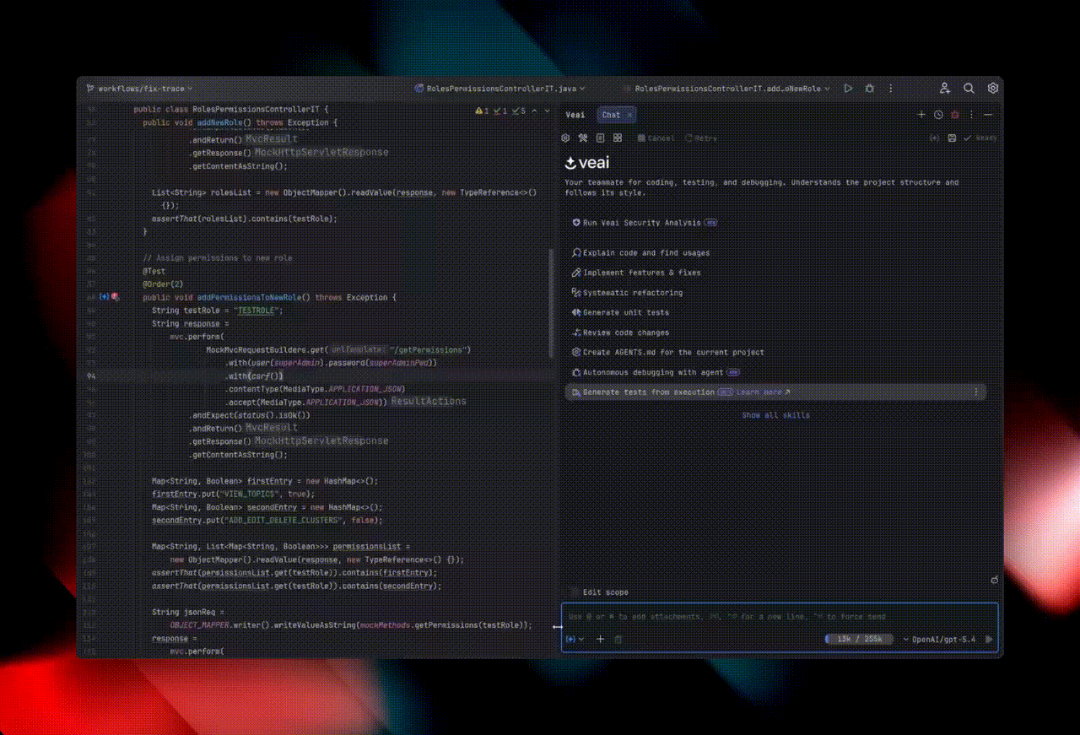This screenshot has height=735, width=1080.
Task: Focus the chat message input field
Action: (779, 617)
